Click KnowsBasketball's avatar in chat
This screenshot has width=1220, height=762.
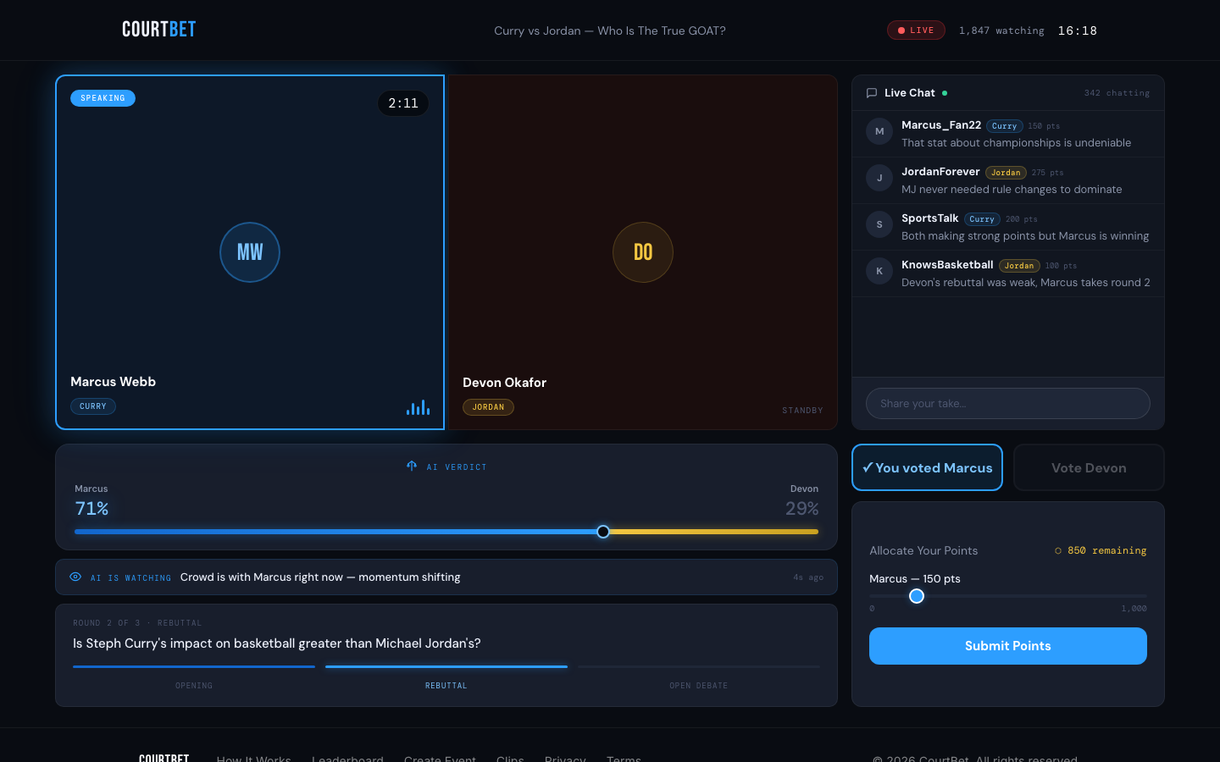pos(879,272)
